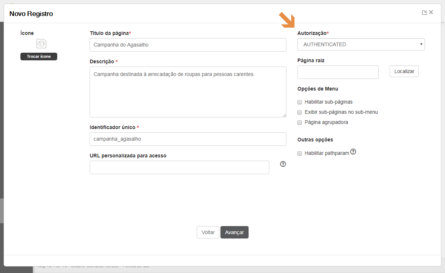Click the Localizar button
The image size is (445, 273).
(x=404, y=71)
